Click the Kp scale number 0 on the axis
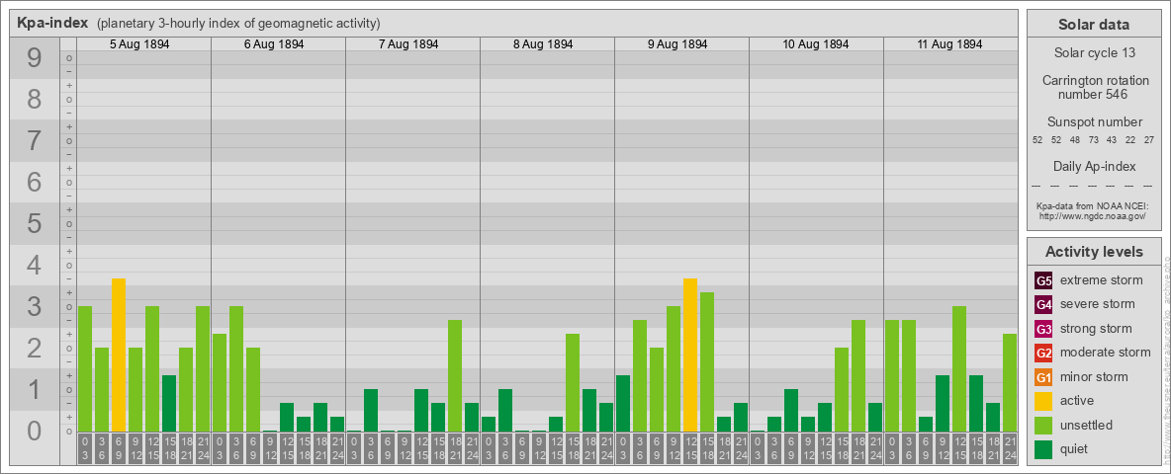This screenshot has width=1171, height=474. 34,431
